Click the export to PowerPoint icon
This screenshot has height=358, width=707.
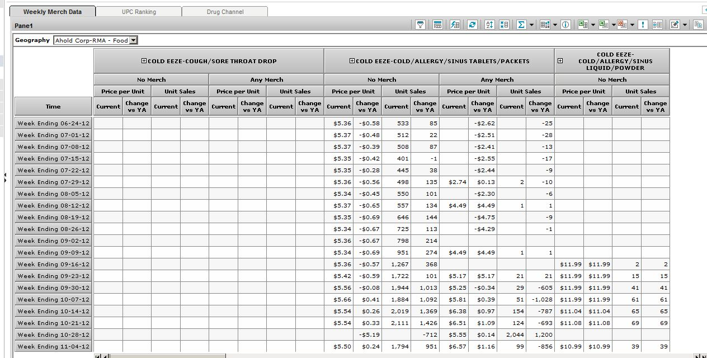(621, 25)
